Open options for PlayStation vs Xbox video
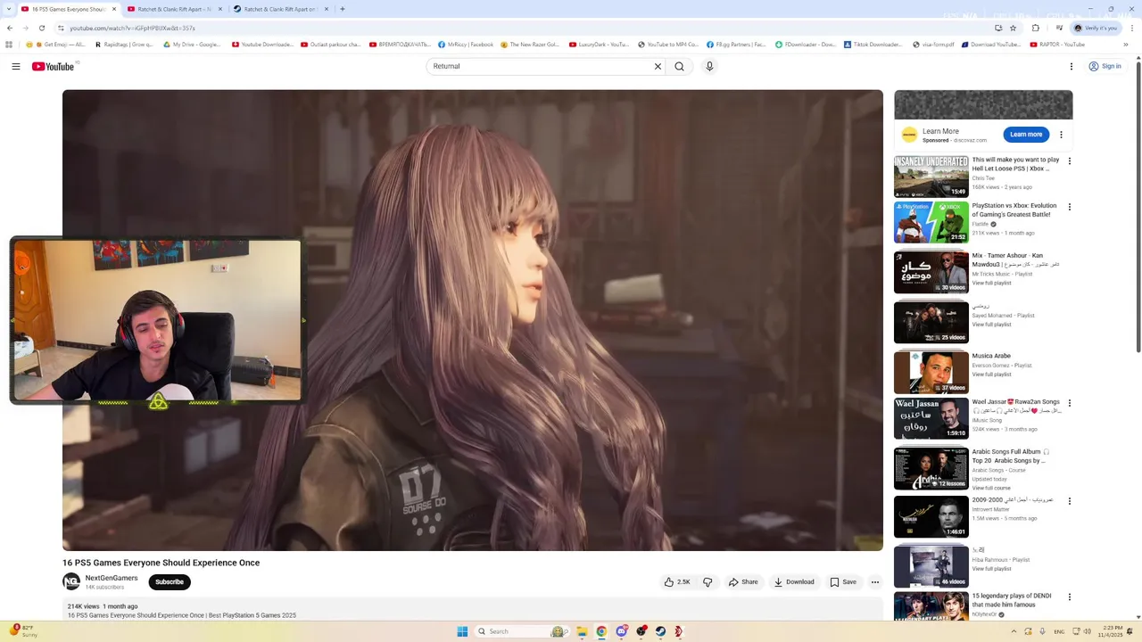Image resolution: width=1142 pixels, height=642 pixels. [x=1070, y=207]
